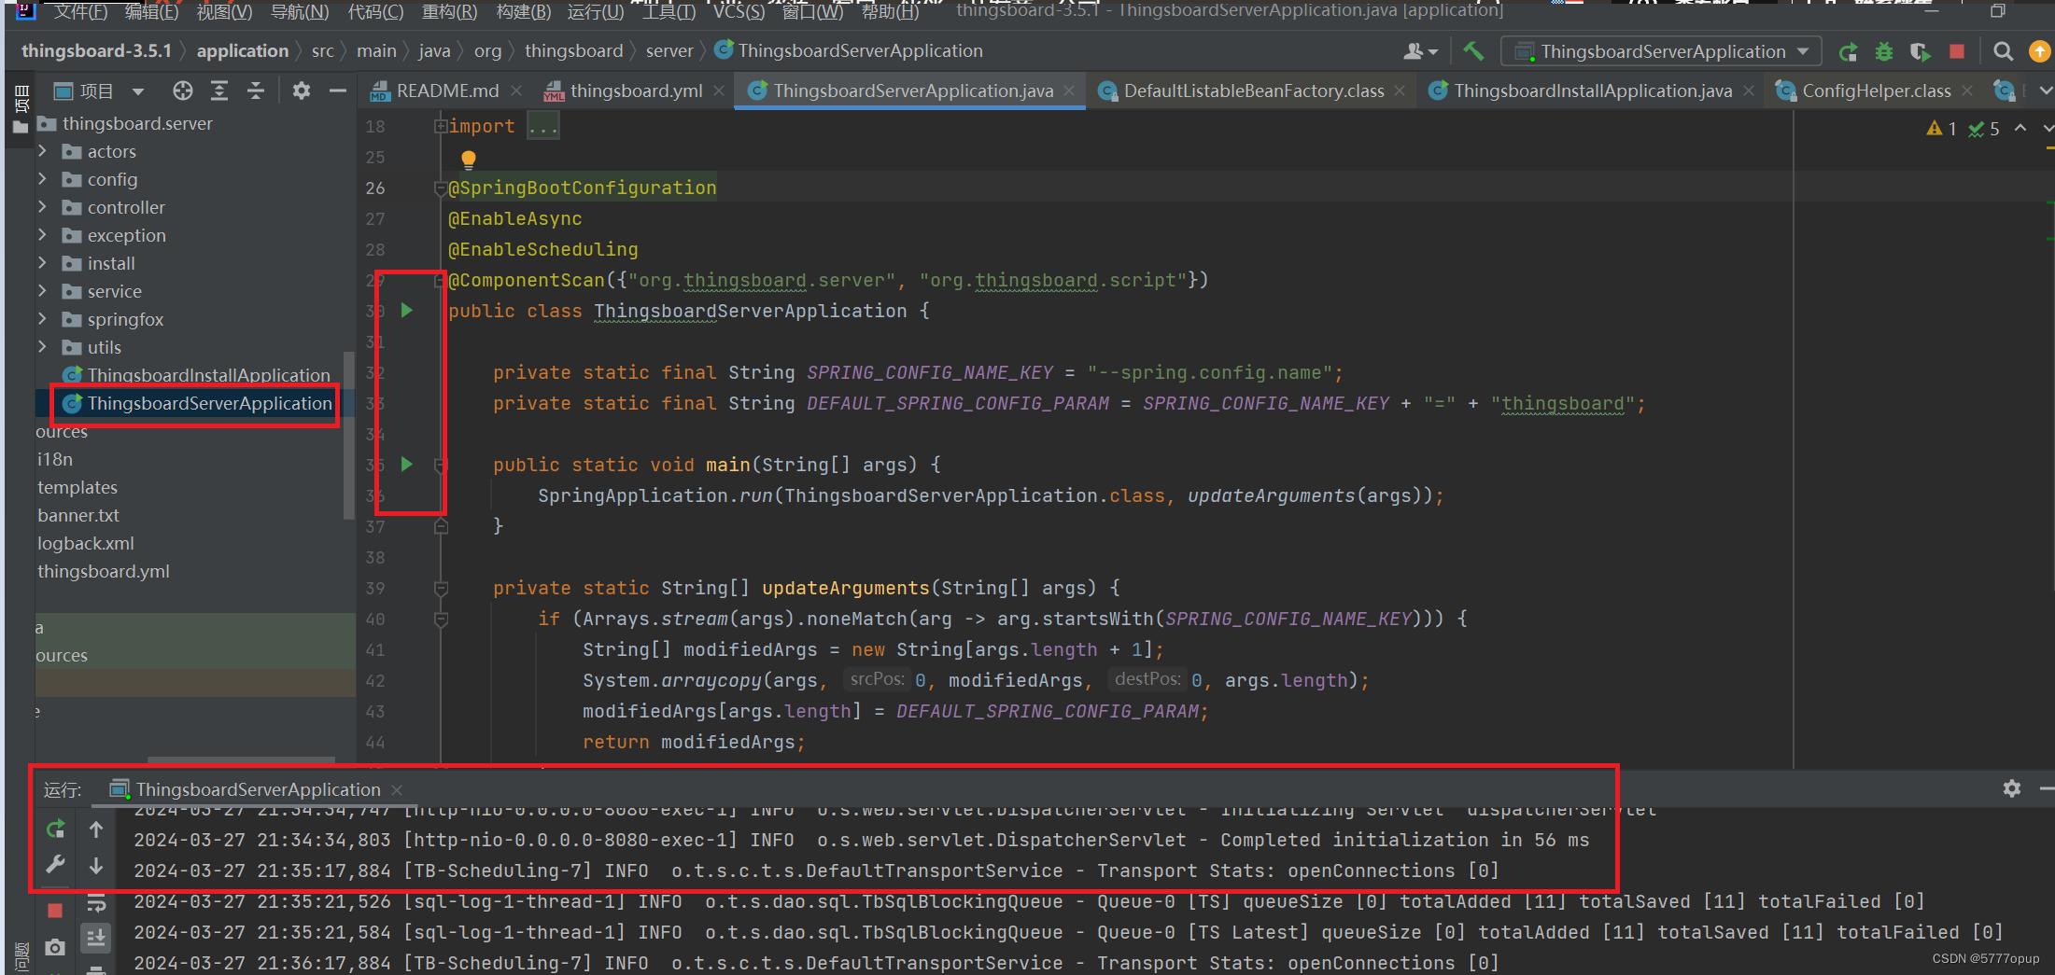Click the Build project hammer icon

pos(1473,51)
